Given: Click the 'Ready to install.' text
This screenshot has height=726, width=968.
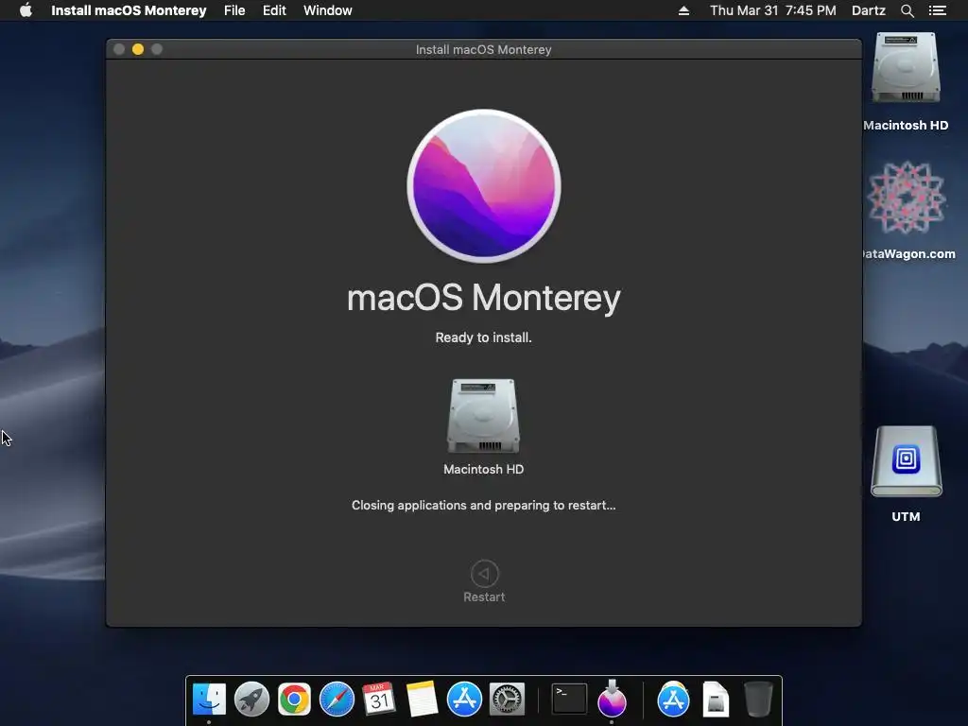Looking at the screenshot, I should (x=483, y=337).
